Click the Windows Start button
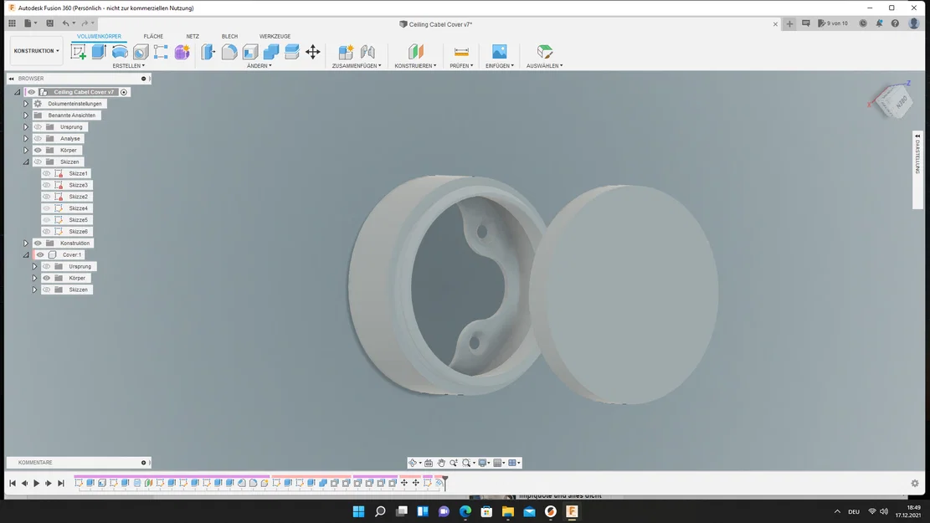 (x=358, y=511)
